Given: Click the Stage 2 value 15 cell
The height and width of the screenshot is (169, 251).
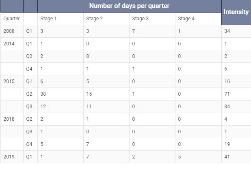Looking at the screenshot, I should pyautogui.click(x=106, y=94).
